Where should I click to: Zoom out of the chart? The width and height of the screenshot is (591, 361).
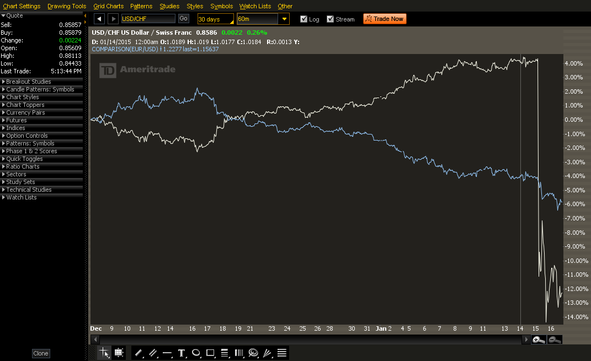coord(555,340)
